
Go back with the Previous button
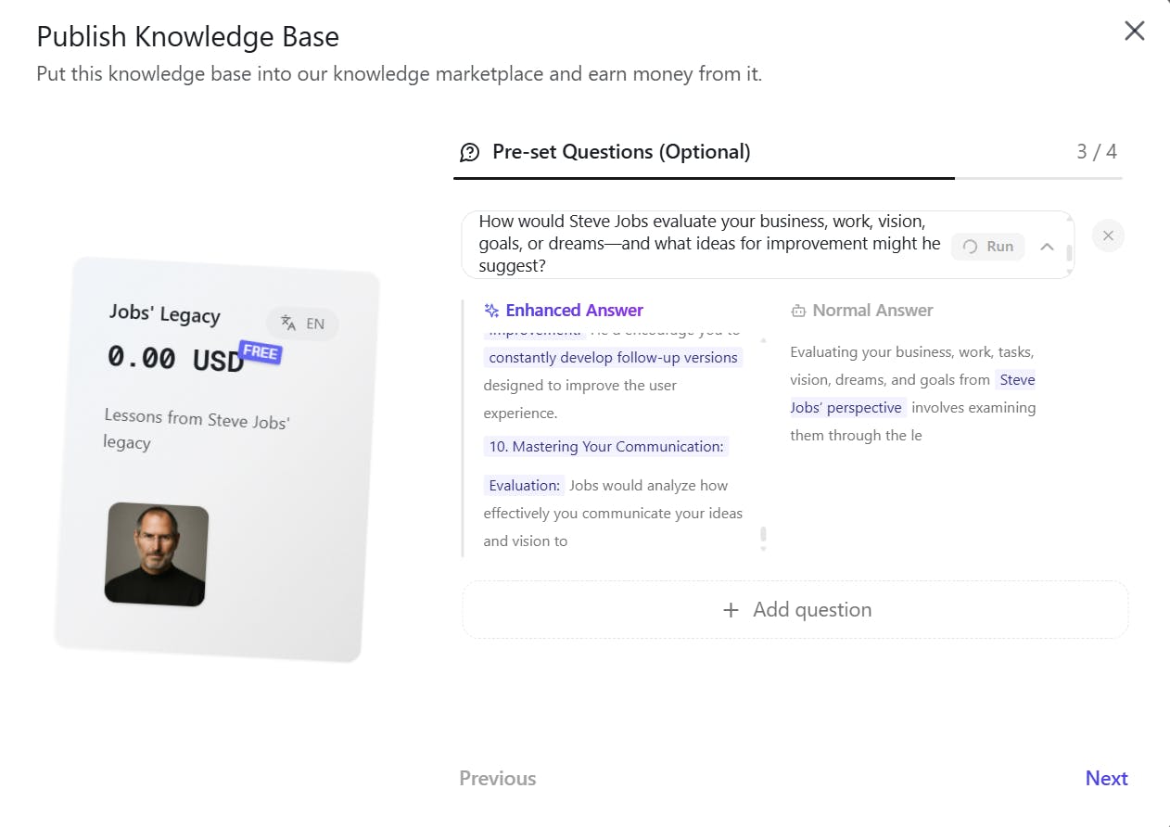(498, 779)
